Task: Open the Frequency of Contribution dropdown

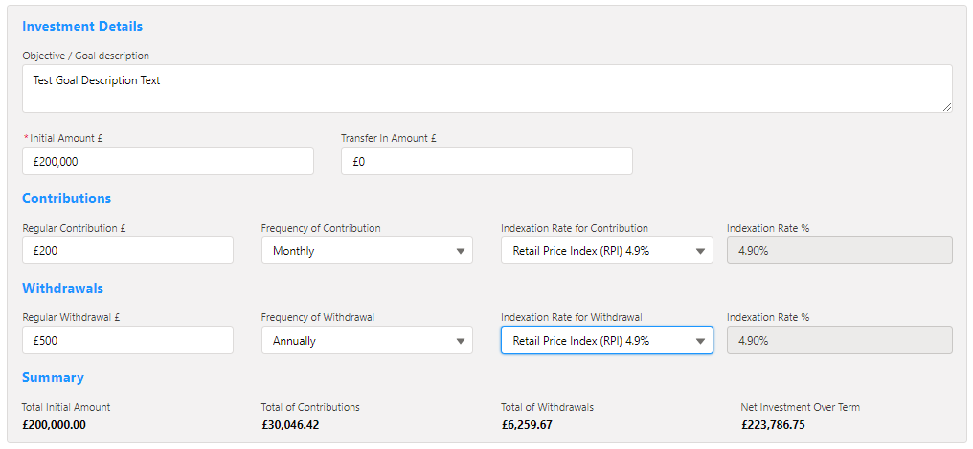Action: (367, 251)
